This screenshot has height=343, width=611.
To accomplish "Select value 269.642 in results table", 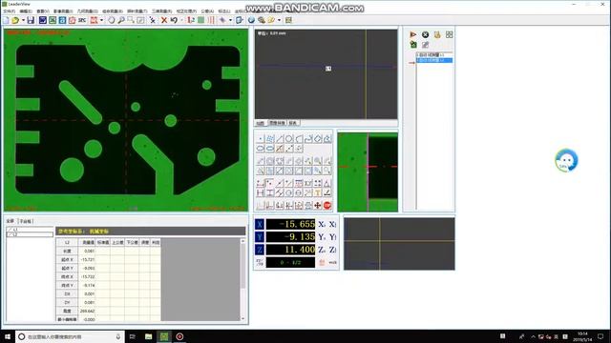I will [88, 312].
